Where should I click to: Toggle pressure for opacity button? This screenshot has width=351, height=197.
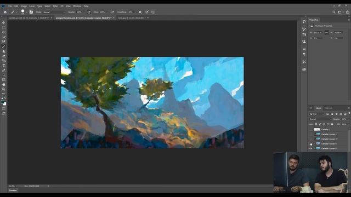[x=89, y=12]
